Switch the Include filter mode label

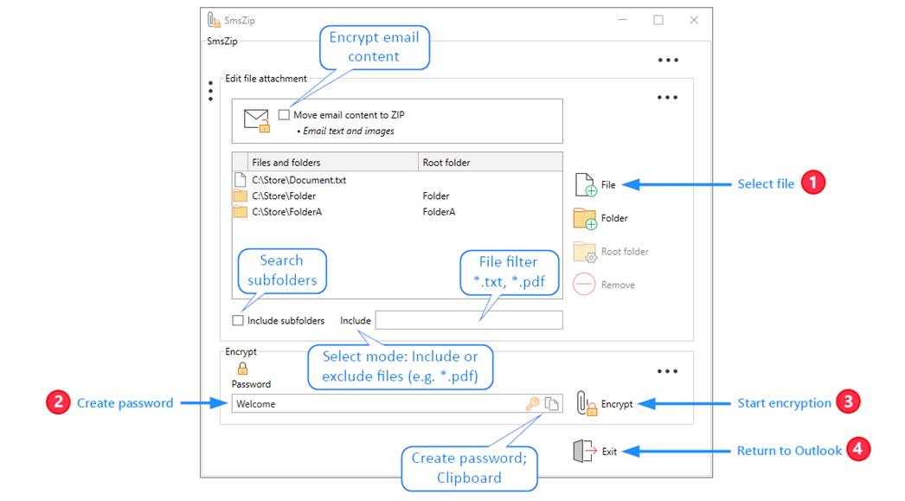(355, 321)
